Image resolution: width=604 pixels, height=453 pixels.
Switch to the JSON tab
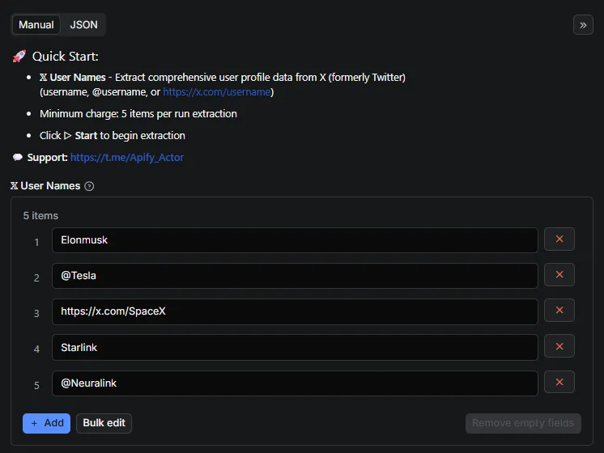click(83, 25)
